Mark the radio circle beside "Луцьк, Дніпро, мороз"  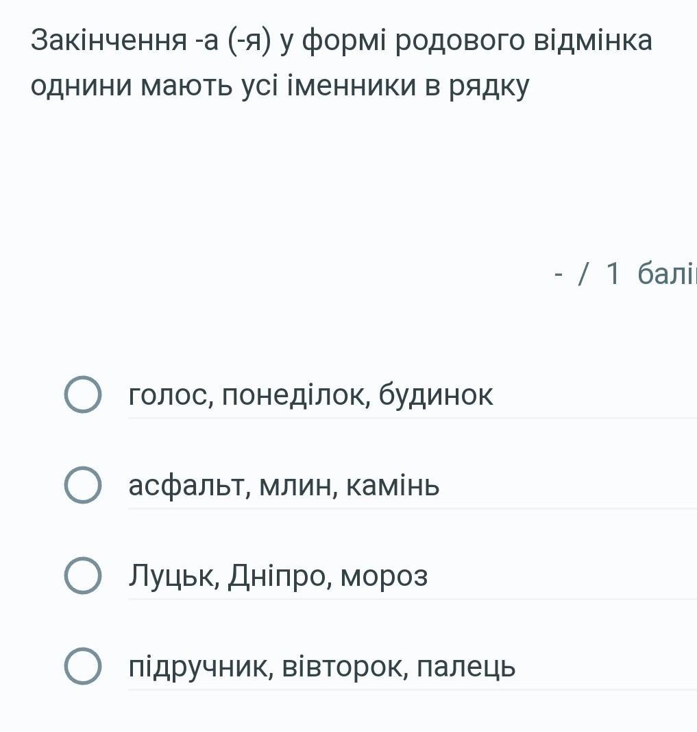click(x=83, y=576)
